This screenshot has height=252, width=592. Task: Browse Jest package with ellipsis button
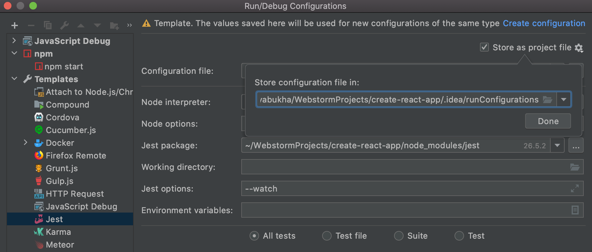click(x=576, y=145)
